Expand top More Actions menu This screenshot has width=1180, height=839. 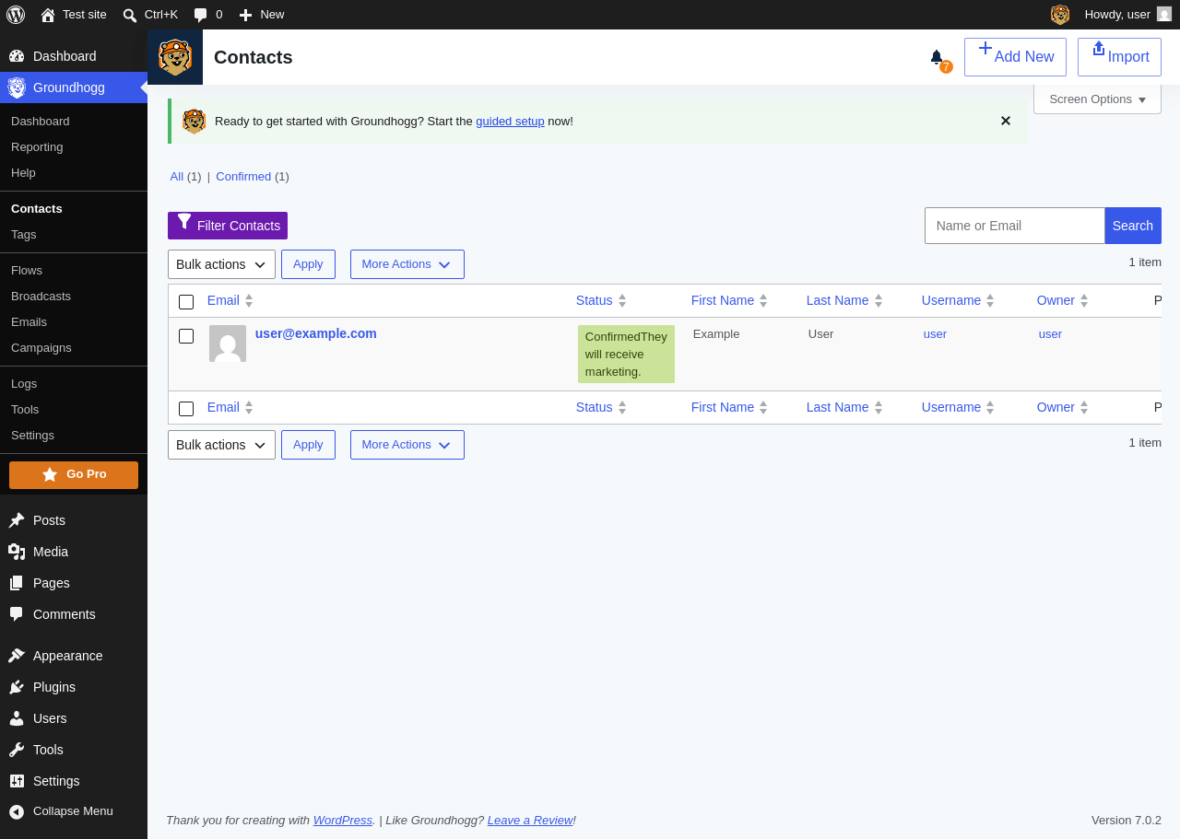click(407, 264)
